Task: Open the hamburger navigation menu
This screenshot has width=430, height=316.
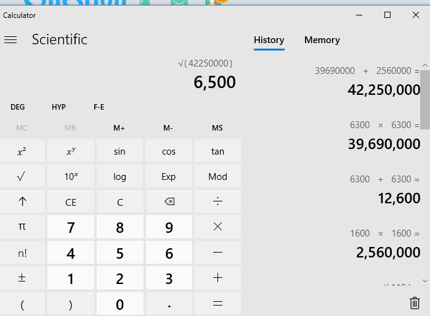Action: pyautogui.click(x=10, y=40)
